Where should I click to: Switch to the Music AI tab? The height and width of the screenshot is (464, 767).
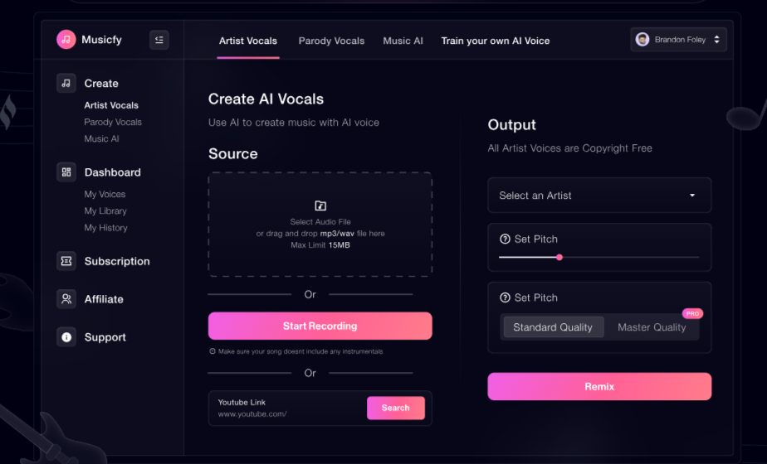click(x=403, y=41)
